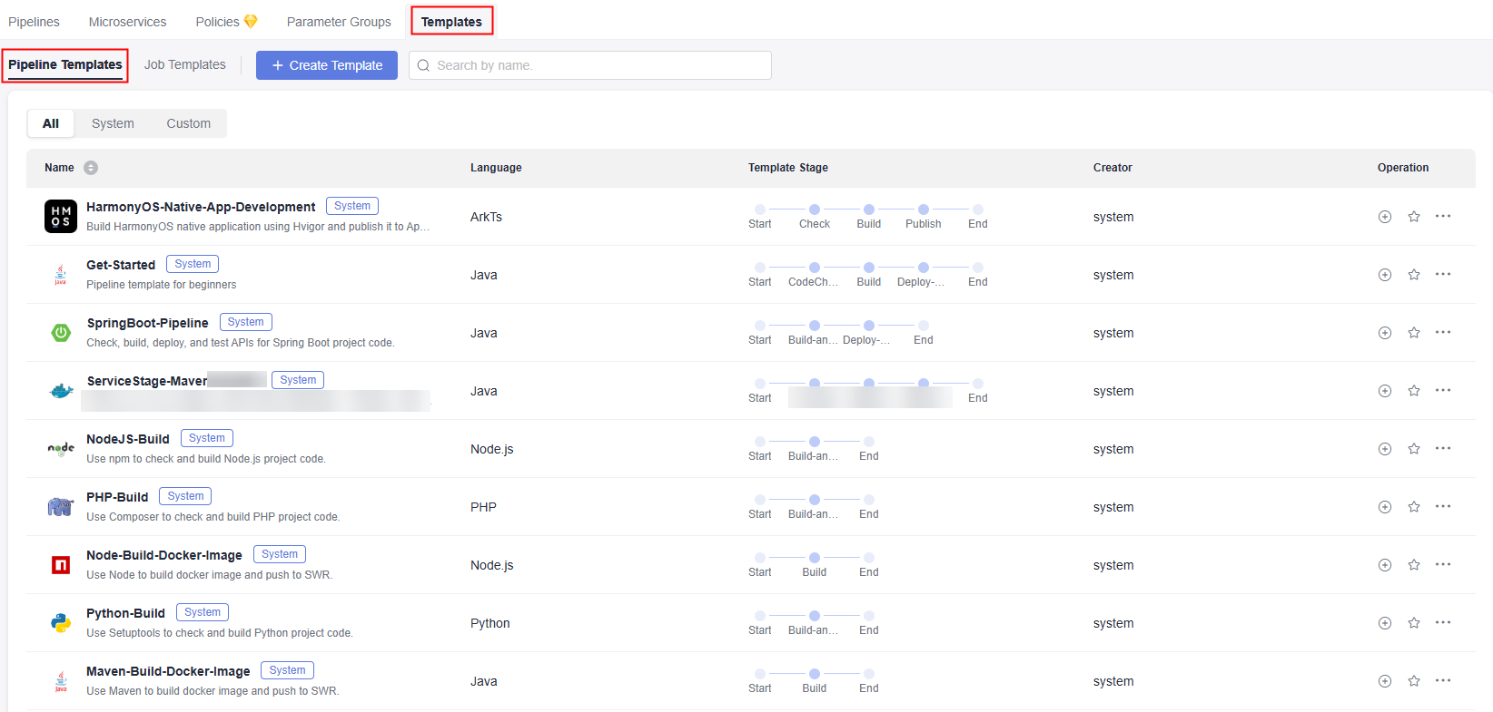Viewport: 1493px width, 712px height.
Task: Open the Parameter Groups tab
Action: [339, 22]
